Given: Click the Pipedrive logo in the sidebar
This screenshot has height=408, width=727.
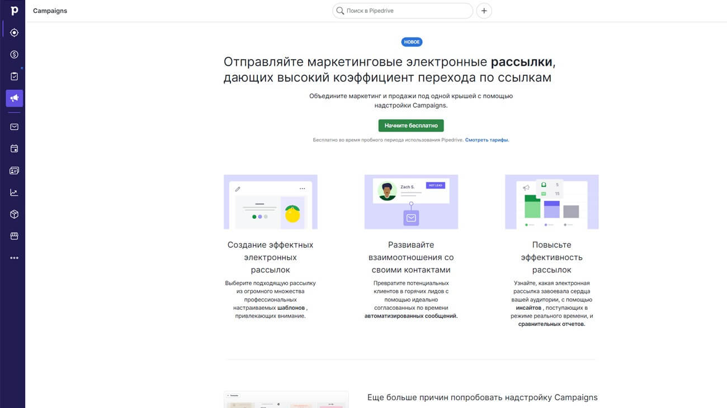Looking at the screenshot, I should [x=14, y=11].
